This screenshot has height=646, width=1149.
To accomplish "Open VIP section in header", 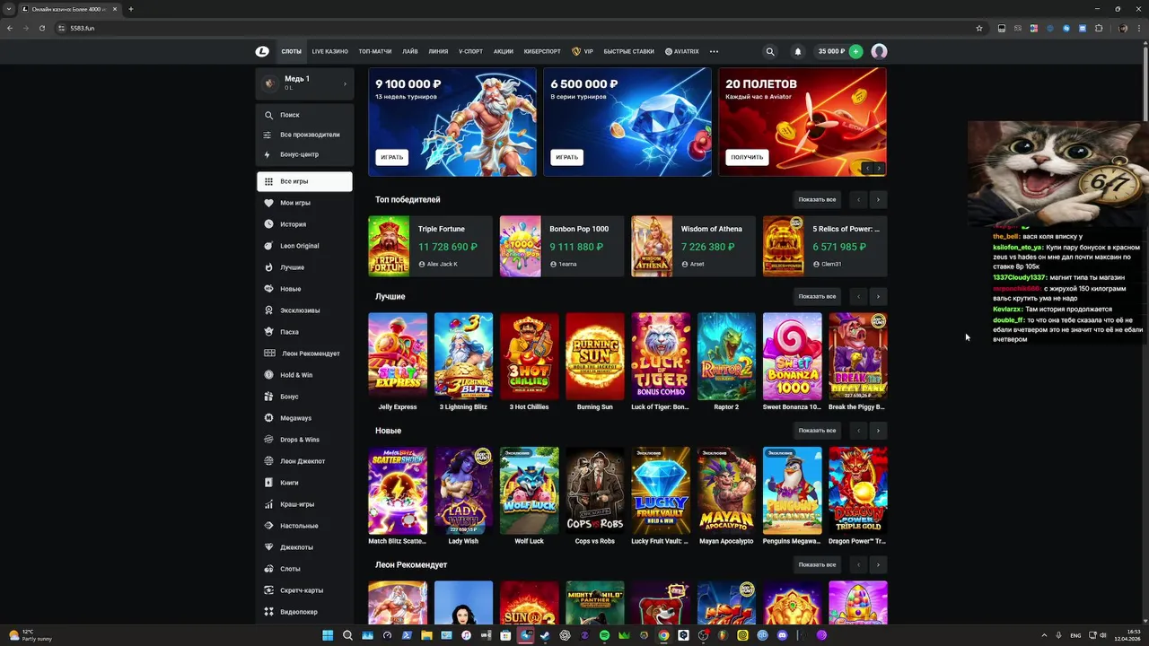I will point(583,51).
